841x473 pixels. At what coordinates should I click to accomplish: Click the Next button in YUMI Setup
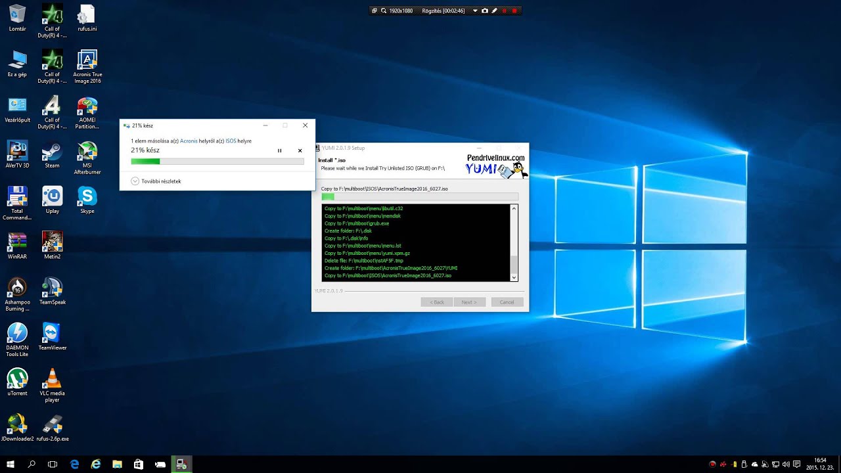(x=469, y=302)
